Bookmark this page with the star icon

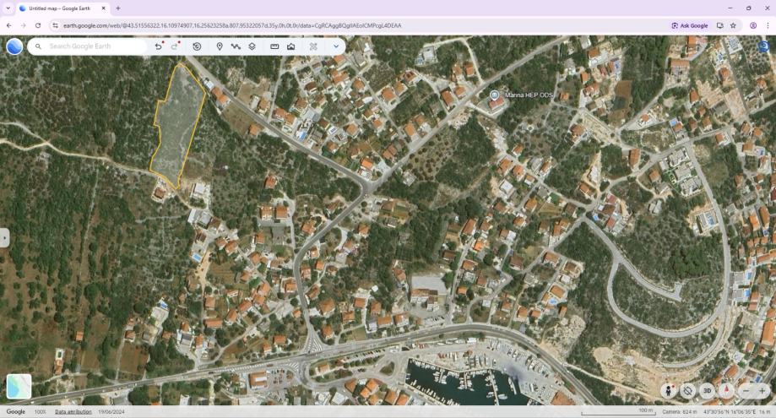[733, 25]
